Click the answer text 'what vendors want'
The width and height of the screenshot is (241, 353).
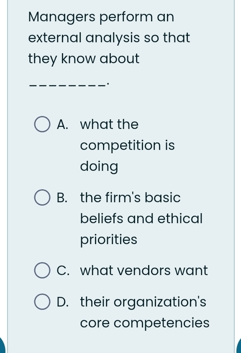pos(144,270)
